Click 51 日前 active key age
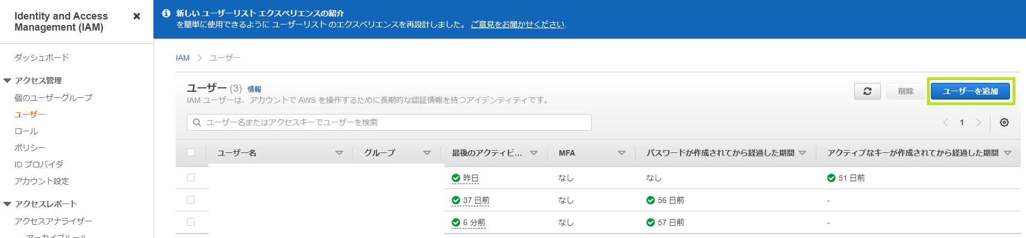The height and width of the screenshot is (238, 1026). coord(851,178)
